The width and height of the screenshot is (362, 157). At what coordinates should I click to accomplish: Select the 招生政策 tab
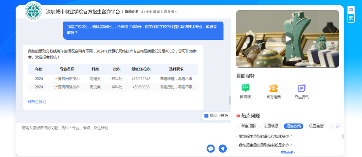(294, 126)
